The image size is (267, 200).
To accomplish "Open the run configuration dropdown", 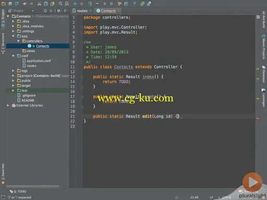I will click(98, 4).
